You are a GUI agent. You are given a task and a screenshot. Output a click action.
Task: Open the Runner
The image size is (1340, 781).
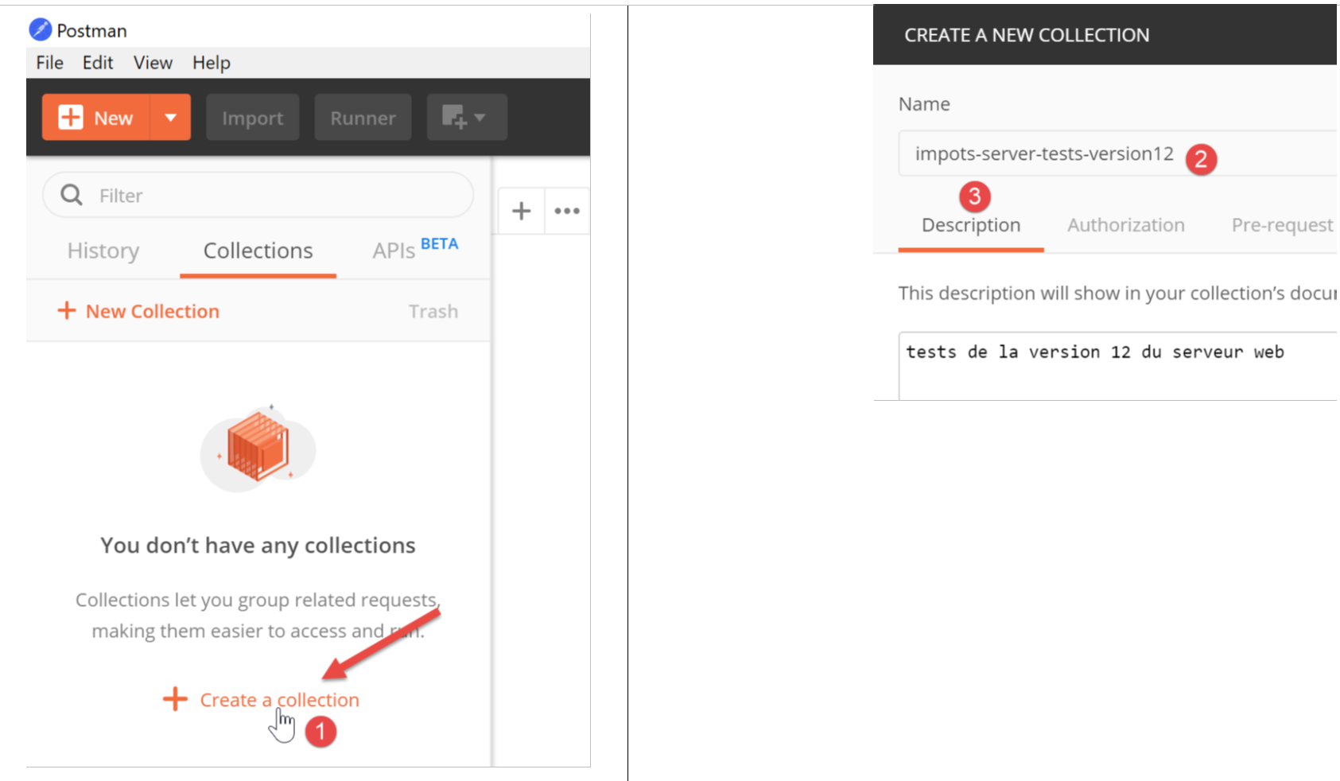pyautogui.click(x=363, y=118)
